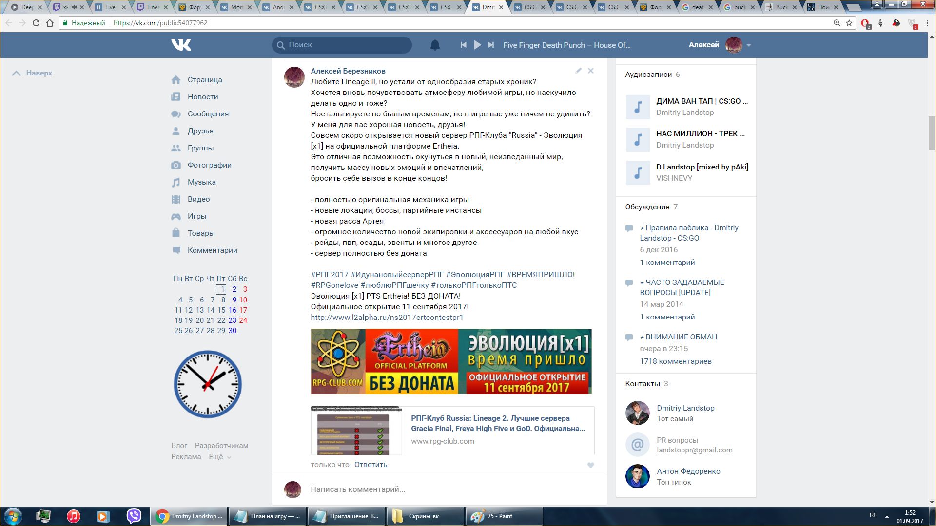Play audio НАС МИЛЛИОН - ТРЕК
The image size is (936, 526).
click(638, 140)
